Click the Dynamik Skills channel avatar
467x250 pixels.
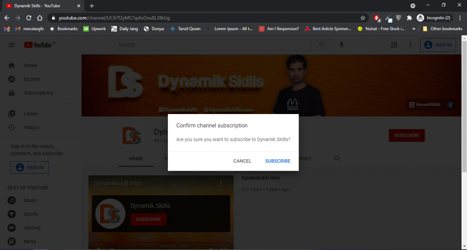[131, 135]
